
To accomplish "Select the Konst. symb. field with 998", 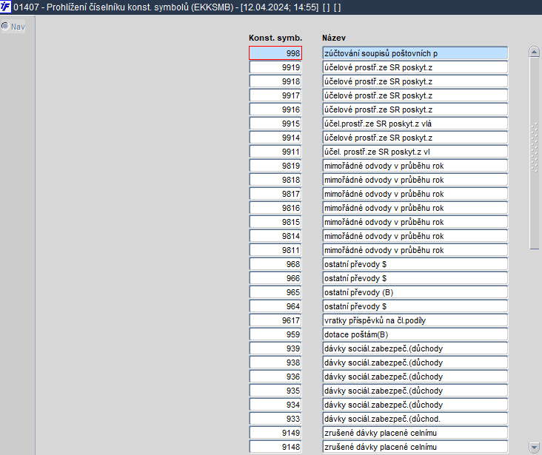I will click(275, 53).
